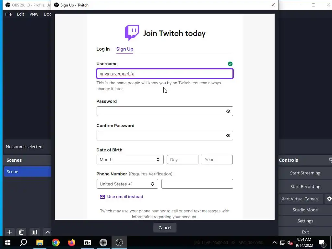Open File Explorer from taskbar
The image size is (332, 249).
pos(40,243)
